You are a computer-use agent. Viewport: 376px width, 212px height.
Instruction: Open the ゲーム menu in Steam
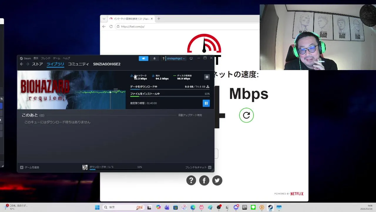57,58
